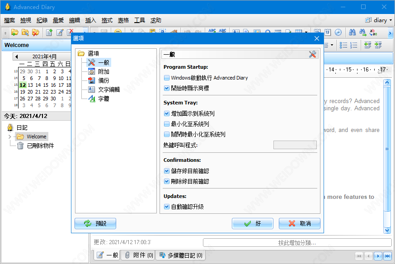Click the 預設 defaults button
Image resolution: width=395 pixels, height=264 pixels.
pos(95,223)
